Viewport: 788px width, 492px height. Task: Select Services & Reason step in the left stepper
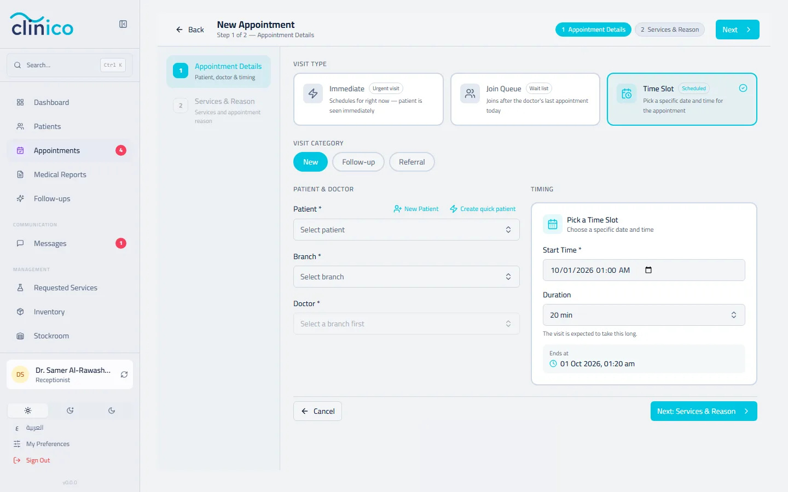click(x=218, y=110)
